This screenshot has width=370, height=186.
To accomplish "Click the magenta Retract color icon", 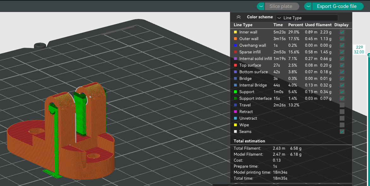I will (235, 112).
